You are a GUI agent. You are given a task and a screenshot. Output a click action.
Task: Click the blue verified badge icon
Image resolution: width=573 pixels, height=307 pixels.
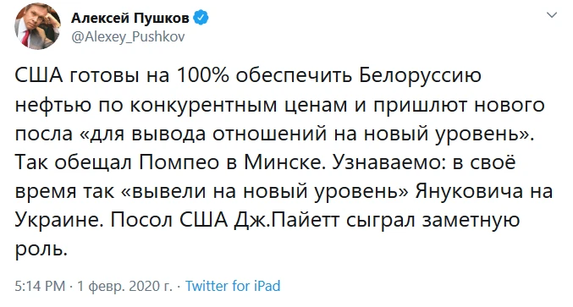click(x=201, y=18)
